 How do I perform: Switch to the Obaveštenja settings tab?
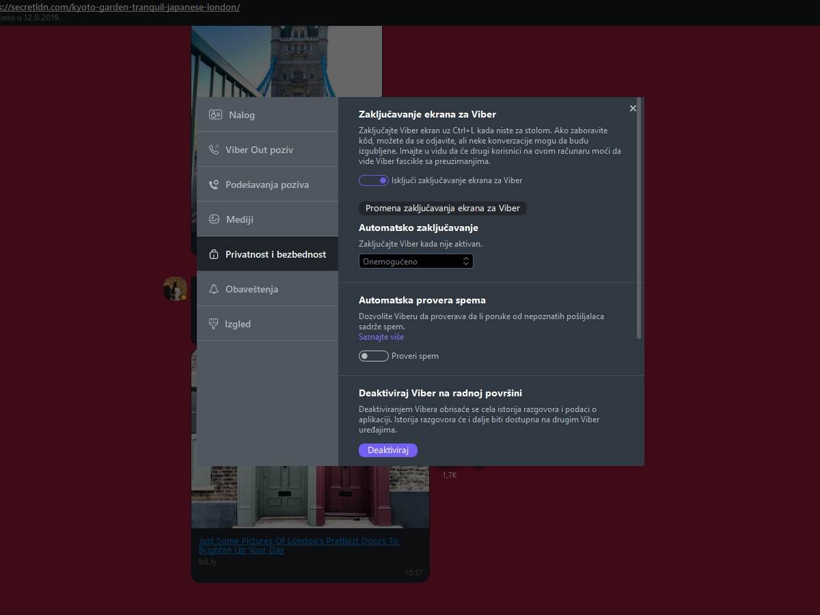(252, 288)
